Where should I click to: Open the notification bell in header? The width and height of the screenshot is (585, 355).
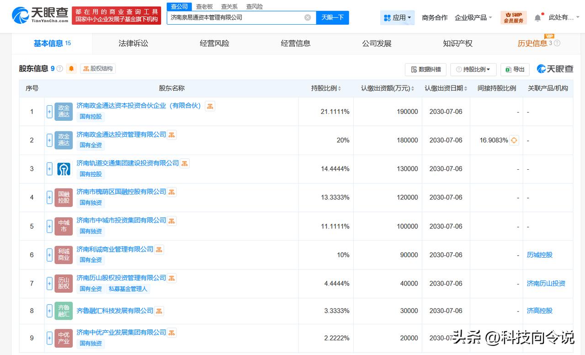[537, 18]
